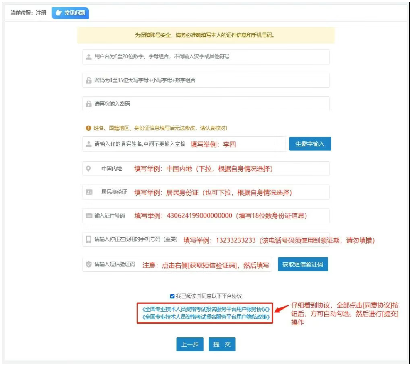Click the orange warning icon beside 姓名、国籍地区
Viewport: 412px width, 368px height.
[x=89, y=128]
